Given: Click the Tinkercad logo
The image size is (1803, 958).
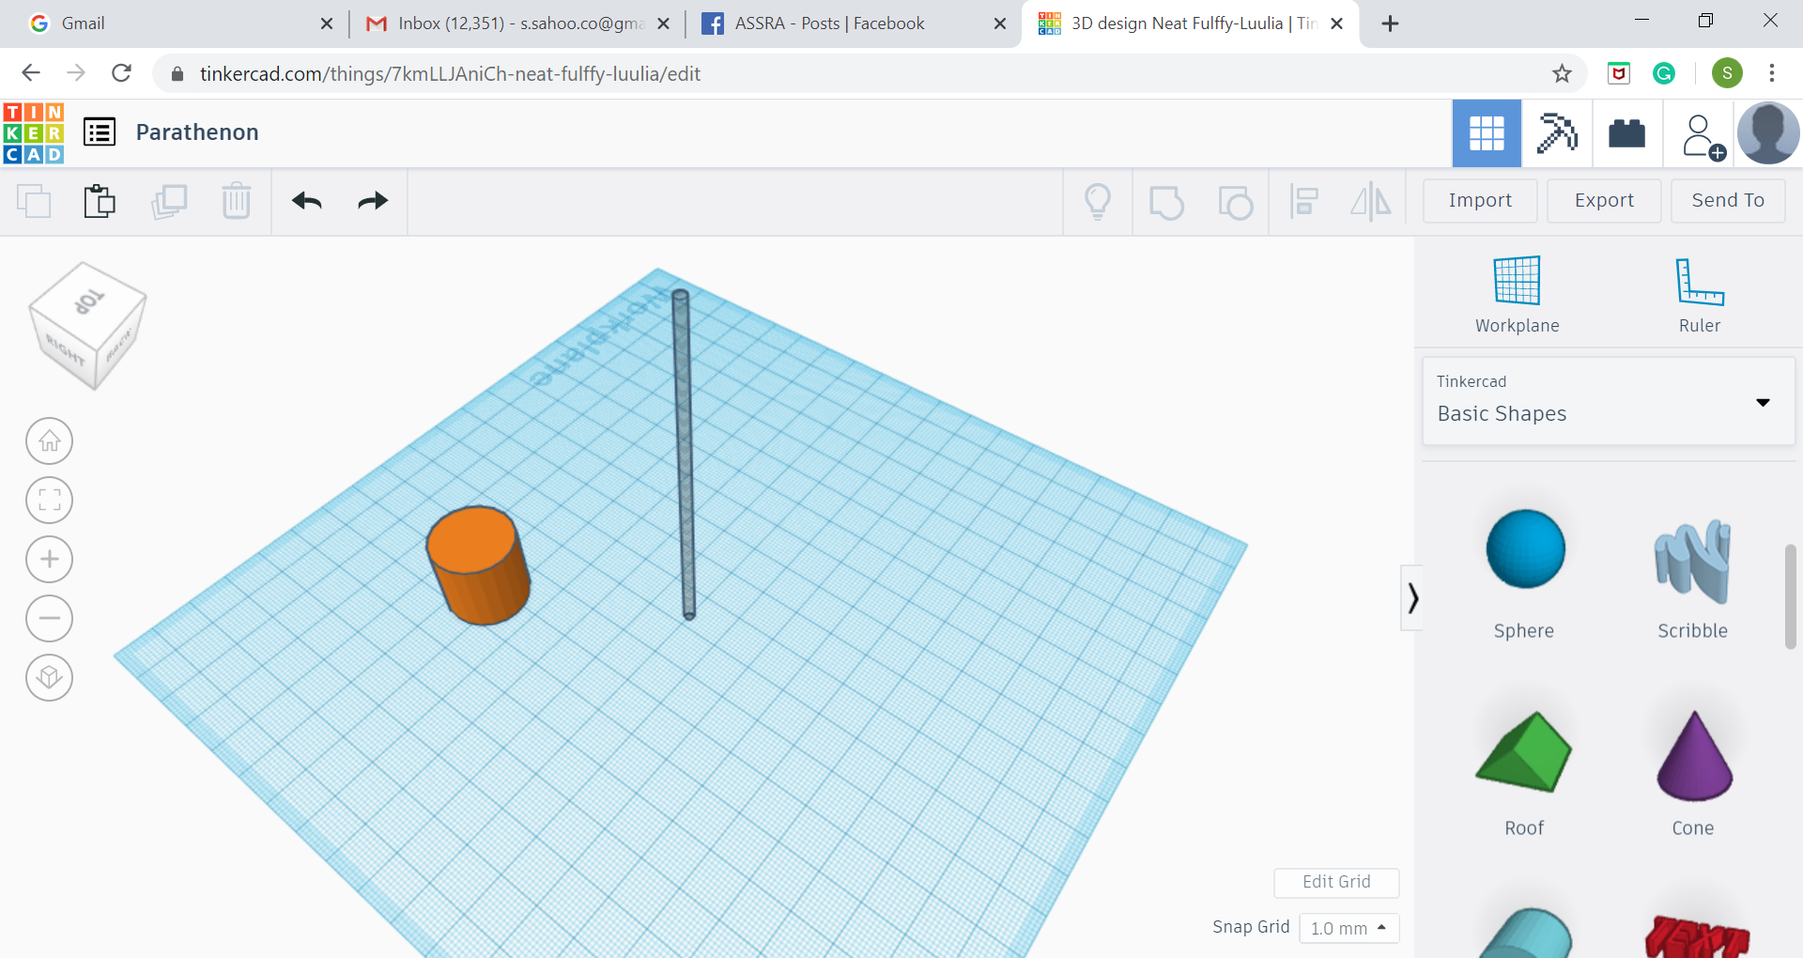Looking at the screenshot, I should (x=34, y=132).
